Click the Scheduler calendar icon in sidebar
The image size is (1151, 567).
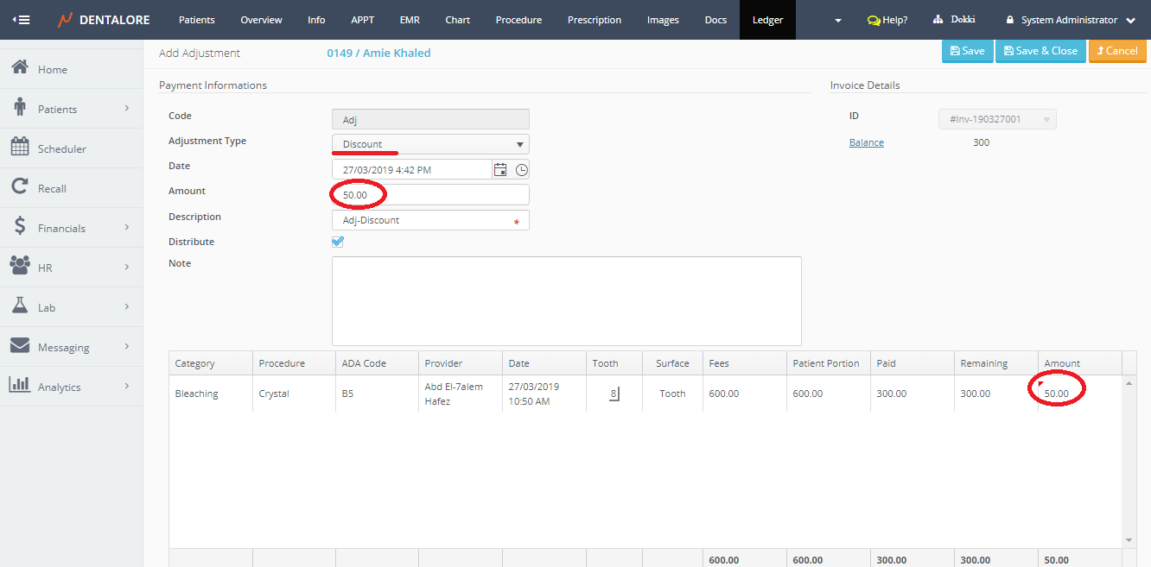(20, 148)
